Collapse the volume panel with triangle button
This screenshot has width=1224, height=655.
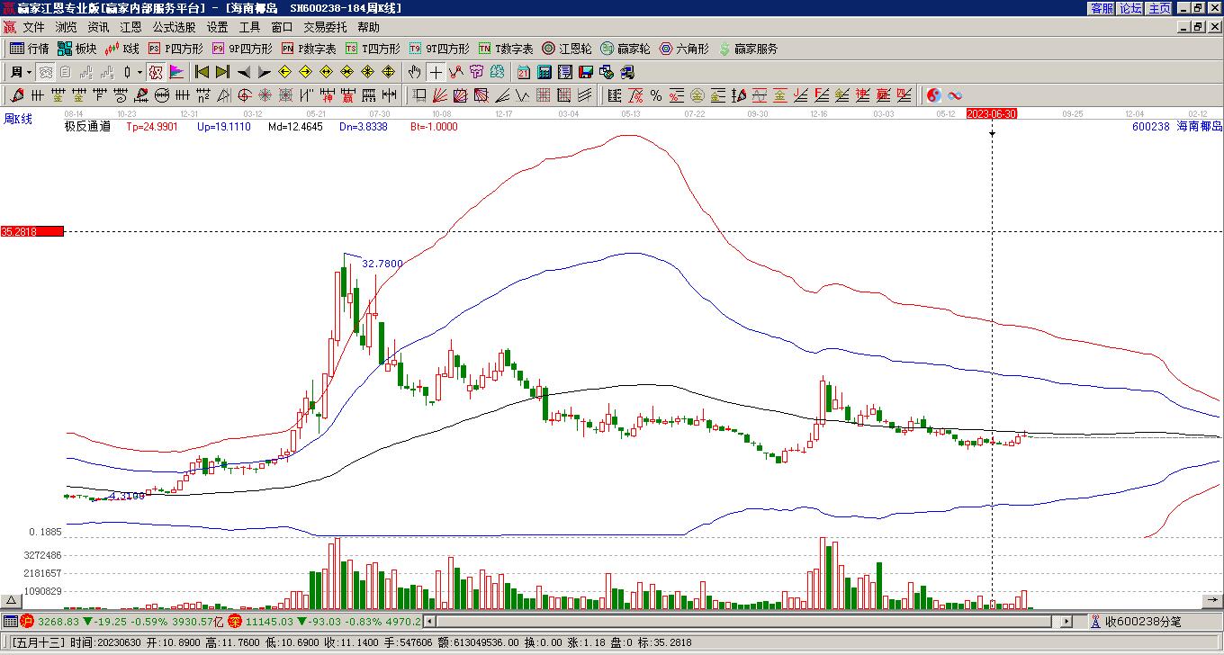pyautogui.click(x=12, y=600)
